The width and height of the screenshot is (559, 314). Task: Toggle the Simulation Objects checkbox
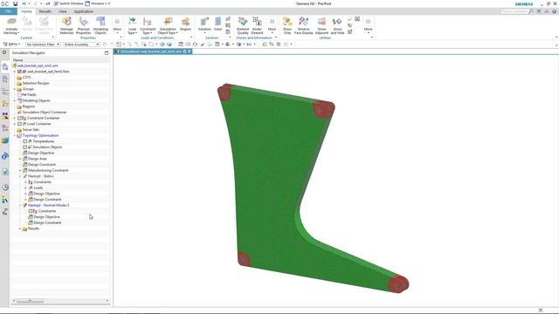[x=25, y=147]
